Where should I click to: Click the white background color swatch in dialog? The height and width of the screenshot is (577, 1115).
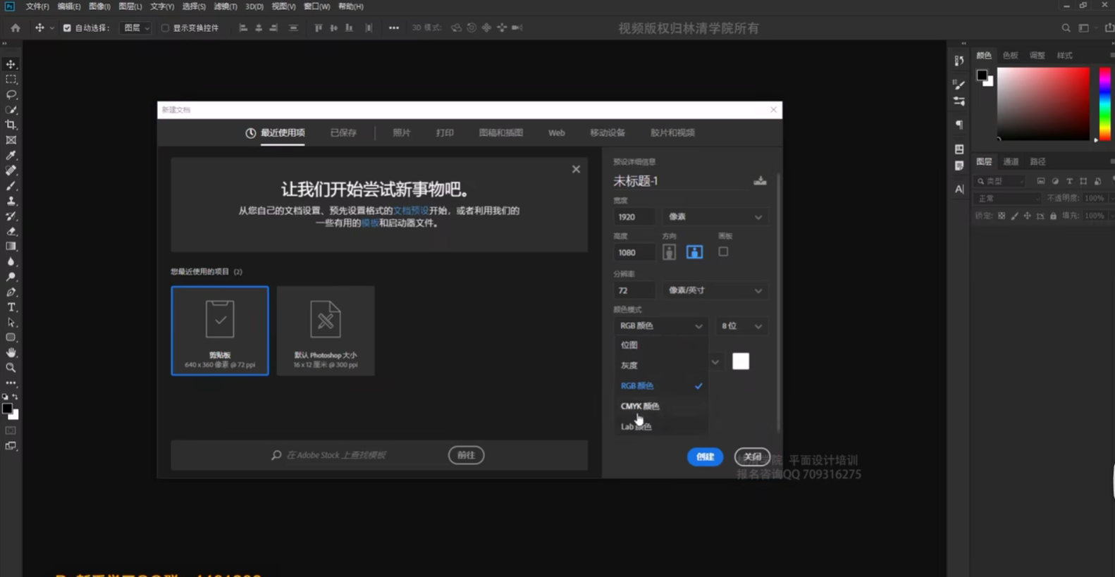[x=741, y=361]
